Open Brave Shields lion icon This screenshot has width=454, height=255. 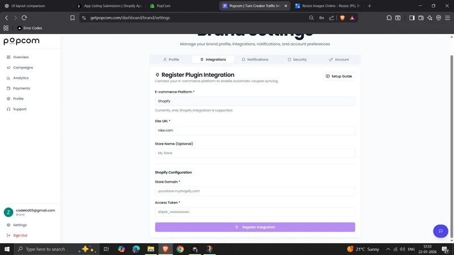point(342,18)
